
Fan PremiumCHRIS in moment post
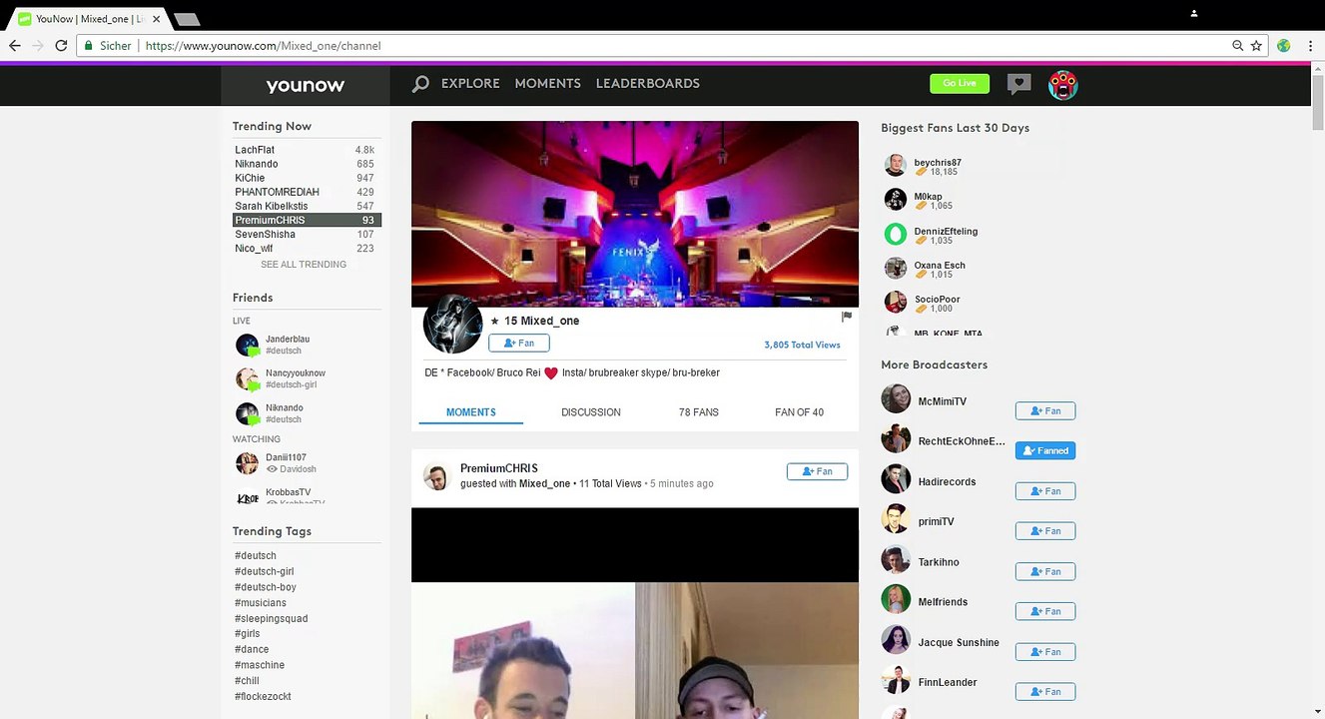point(817,471)
